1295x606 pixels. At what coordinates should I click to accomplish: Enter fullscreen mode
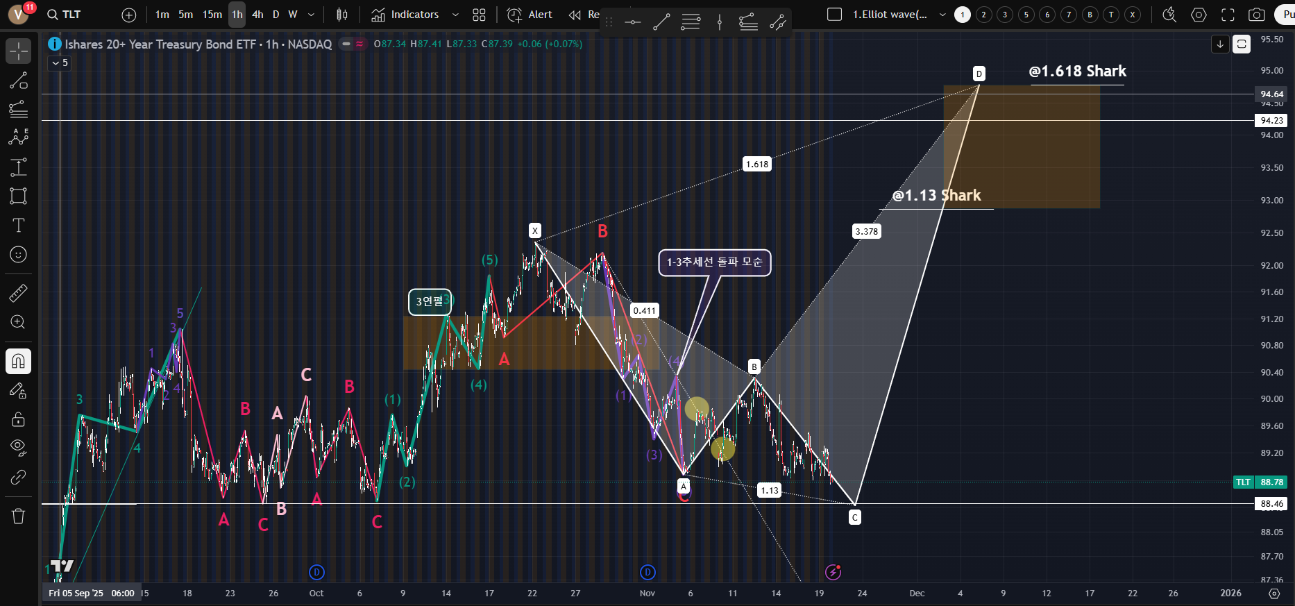coord(1228,15)
